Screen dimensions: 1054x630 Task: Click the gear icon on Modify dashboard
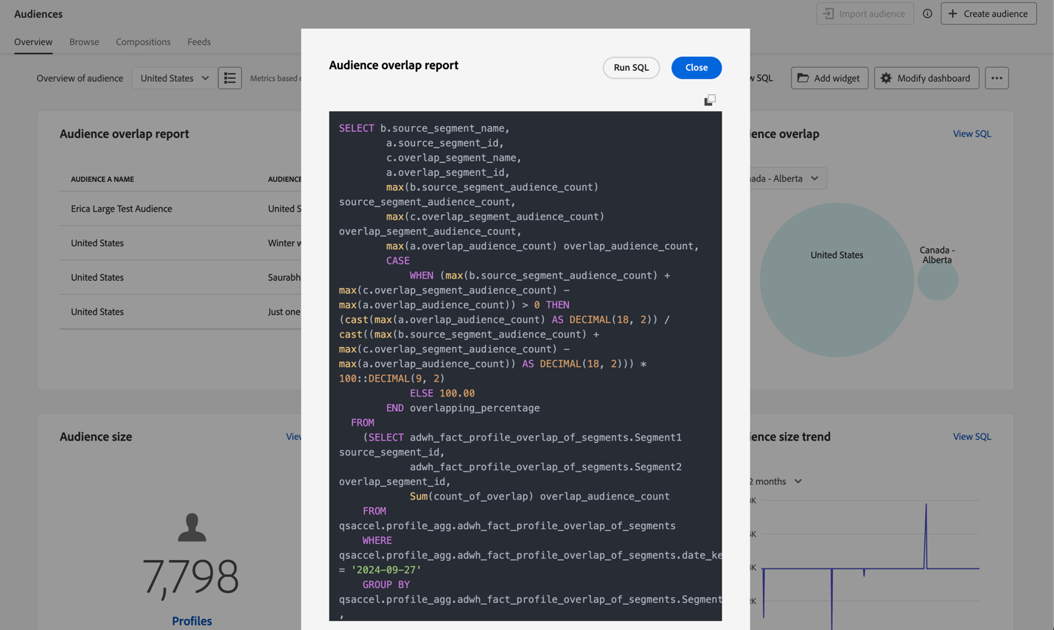pyautogui.click(x=885, y=77)
